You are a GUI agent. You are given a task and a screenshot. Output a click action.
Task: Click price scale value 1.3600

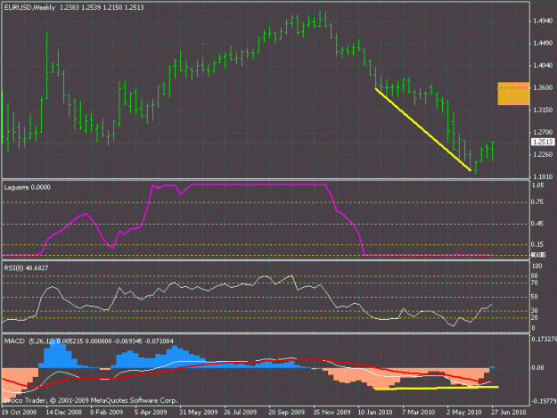[x=543, y=87]
